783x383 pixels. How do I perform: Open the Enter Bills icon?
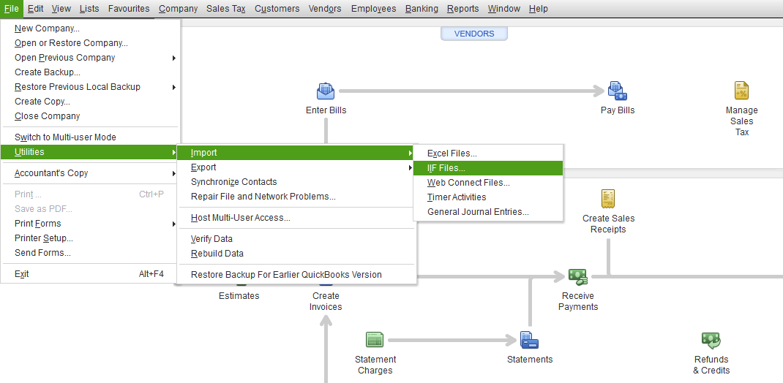326,91
